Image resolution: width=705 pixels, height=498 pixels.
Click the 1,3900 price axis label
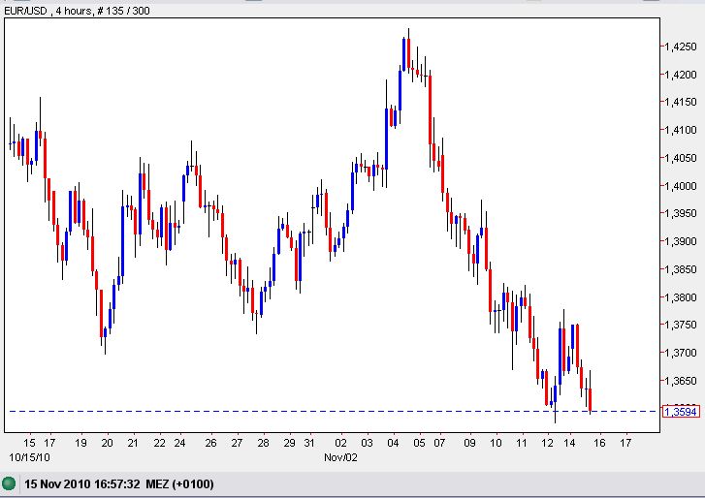(681, 241)
